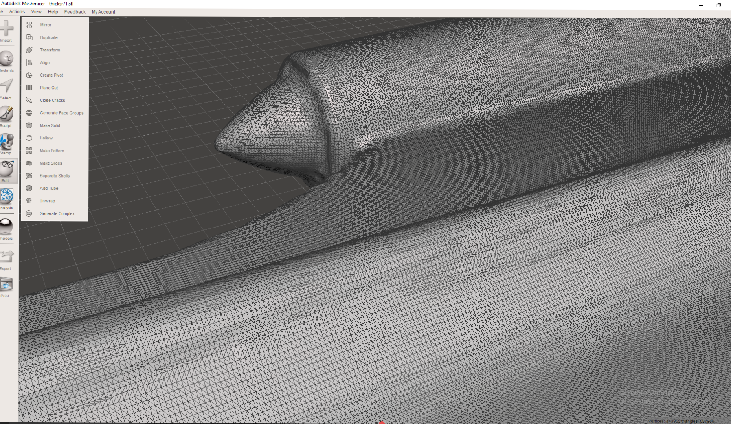Open the Sculpt brushes tool
Viewport: 731px width, 424px height.
[x=7, y=116]
